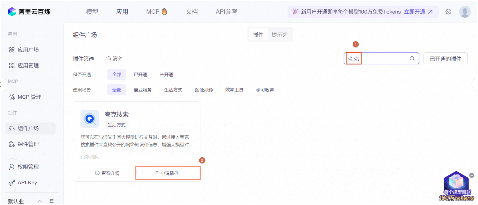Viewport: 478px width, 205px height.
Task: Click 查看详情 on 夸克搜索 card
Action: tap(107, 173)
